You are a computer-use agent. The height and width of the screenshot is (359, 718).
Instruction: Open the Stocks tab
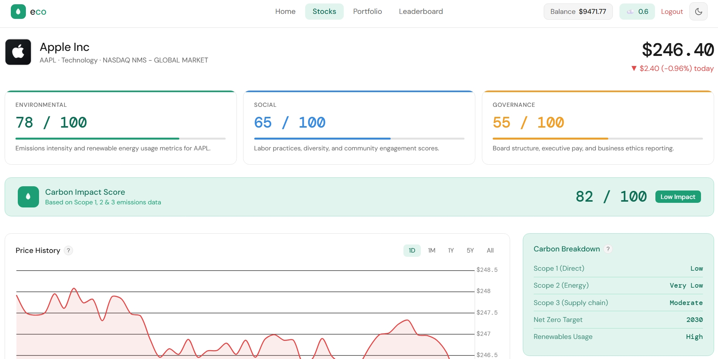tap(324, 12)
